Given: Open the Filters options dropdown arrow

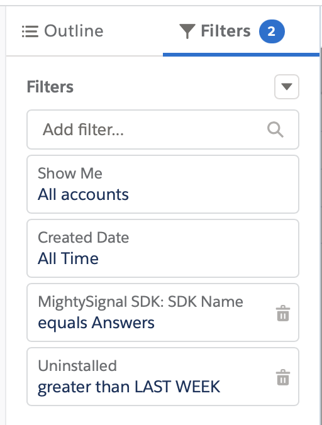Looking at the screenshot, I should coord(287,87).
